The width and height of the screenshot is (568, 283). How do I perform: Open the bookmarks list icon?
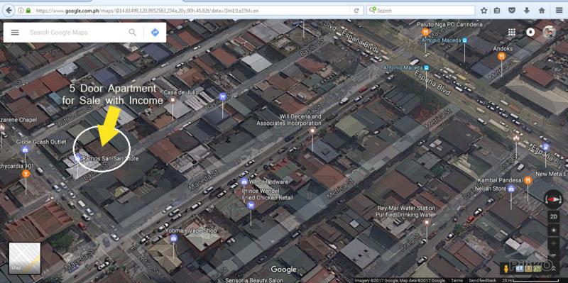(497, 11)
